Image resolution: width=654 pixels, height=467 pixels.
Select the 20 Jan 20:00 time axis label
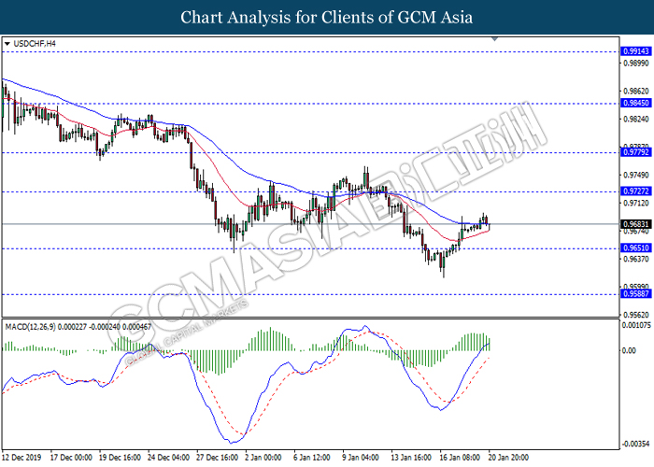coord(510,458)
